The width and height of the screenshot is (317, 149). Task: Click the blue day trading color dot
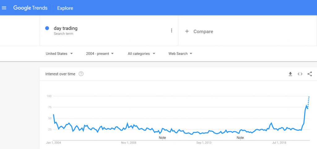(x=47, y=28)
